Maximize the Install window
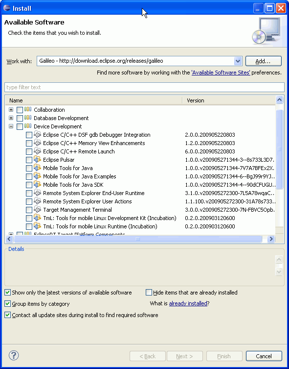 (x=269, y=8)
